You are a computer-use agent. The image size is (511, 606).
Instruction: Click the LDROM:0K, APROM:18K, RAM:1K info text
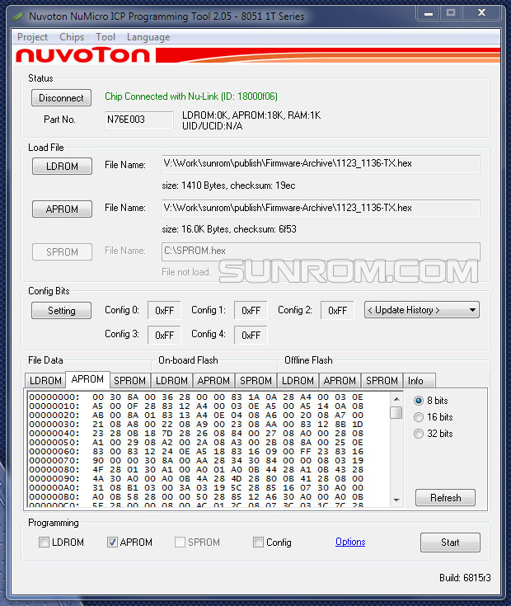(251, 115)
